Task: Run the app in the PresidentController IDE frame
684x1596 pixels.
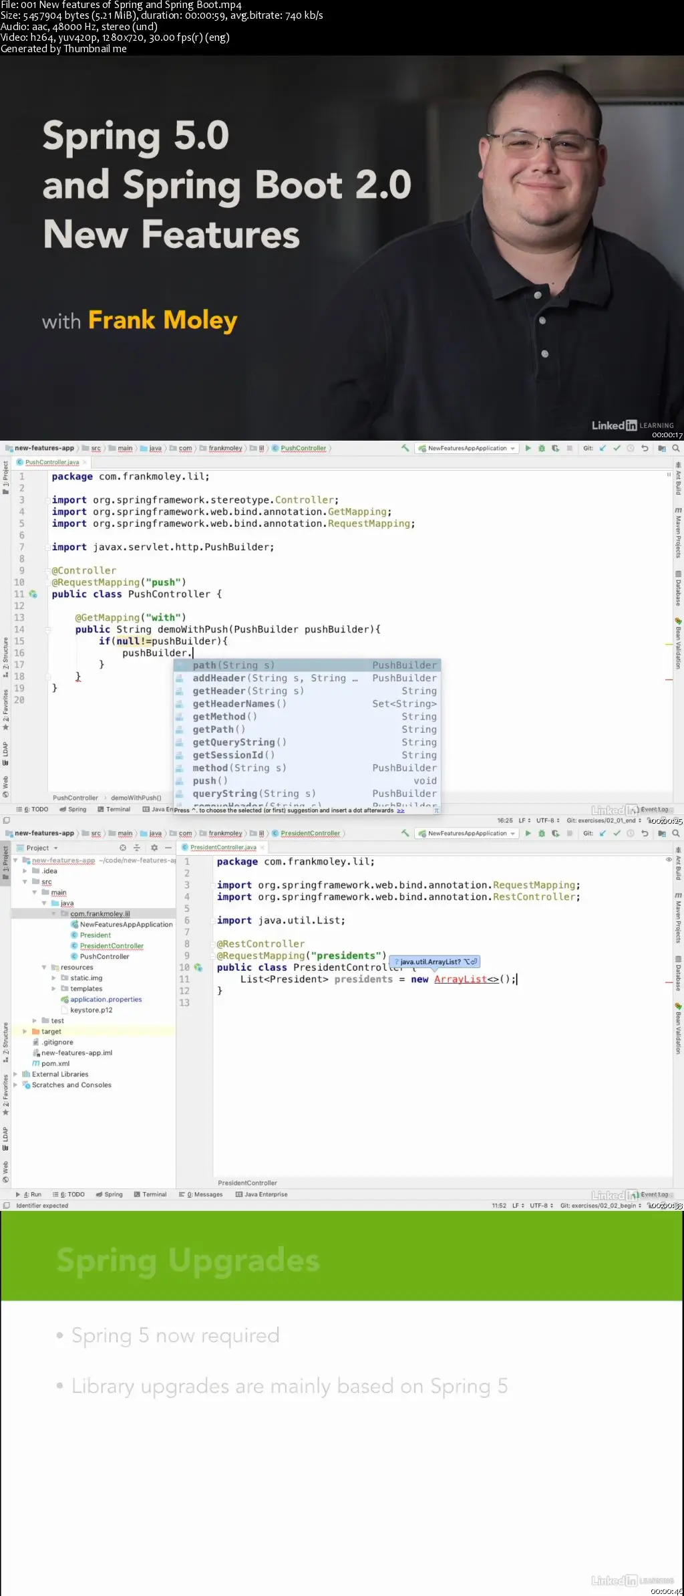Action: point(528,833)
